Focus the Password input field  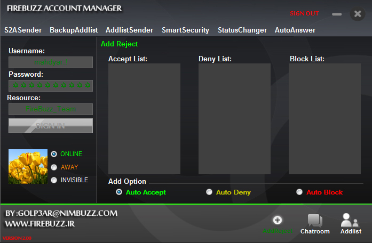[x=51, y=86]
